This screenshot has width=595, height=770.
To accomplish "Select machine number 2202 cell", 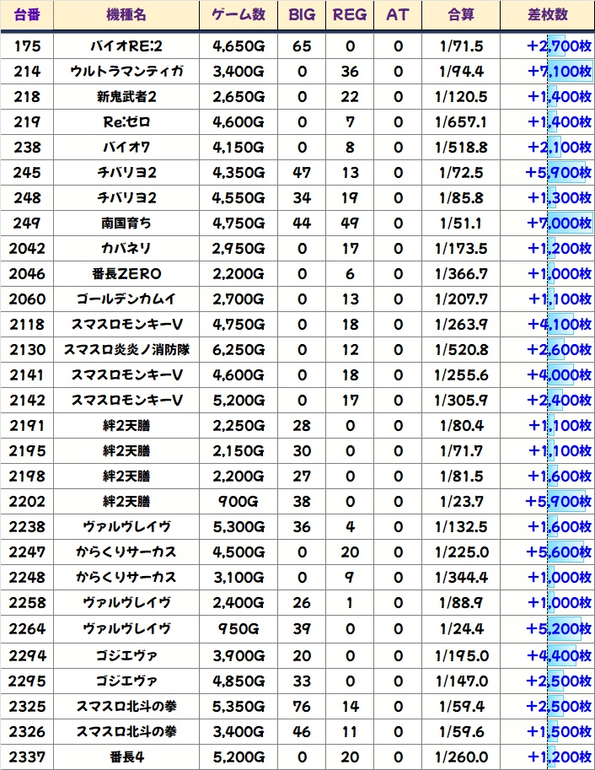I will (x=27, y=502).
